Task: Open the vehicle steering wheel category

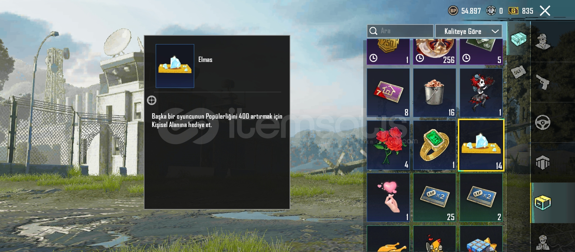Action: pos(543,122)
